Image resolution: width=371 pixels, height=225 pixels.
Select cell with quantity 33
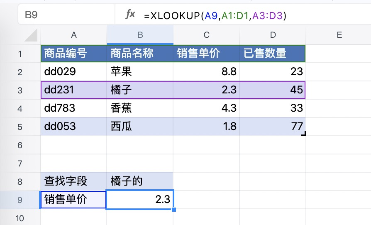273,108
